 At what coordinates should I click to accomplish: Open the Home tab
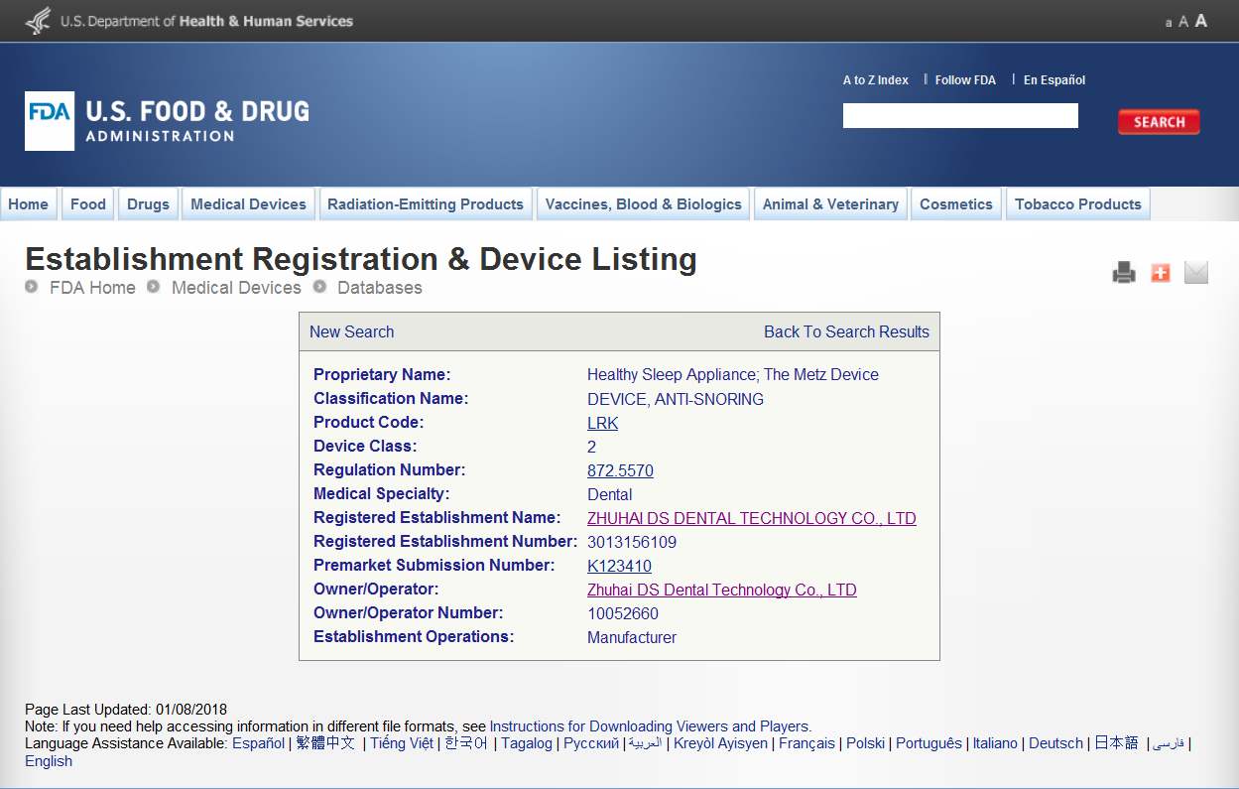click(28, 204)
